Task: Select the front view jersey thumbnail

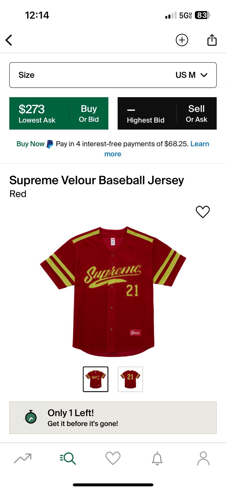Action: pyautogui.click(x=96, y=379)
